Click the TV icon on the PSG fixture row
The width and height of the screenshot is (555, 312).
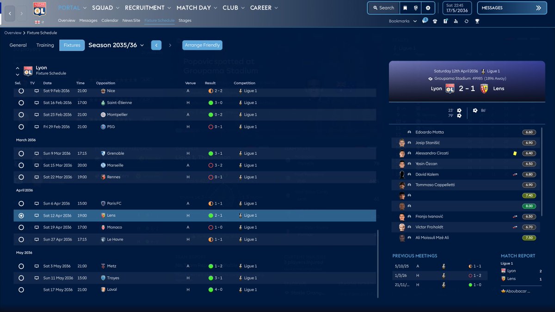37,127
